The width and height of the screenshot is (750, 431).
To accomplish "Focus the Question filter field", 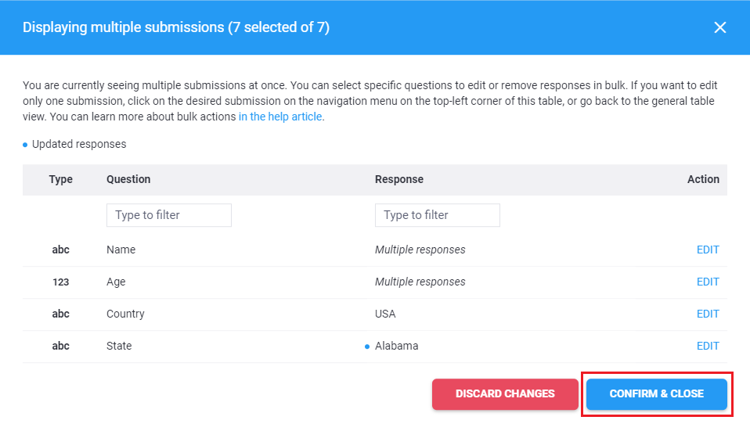I will [168, 215].
